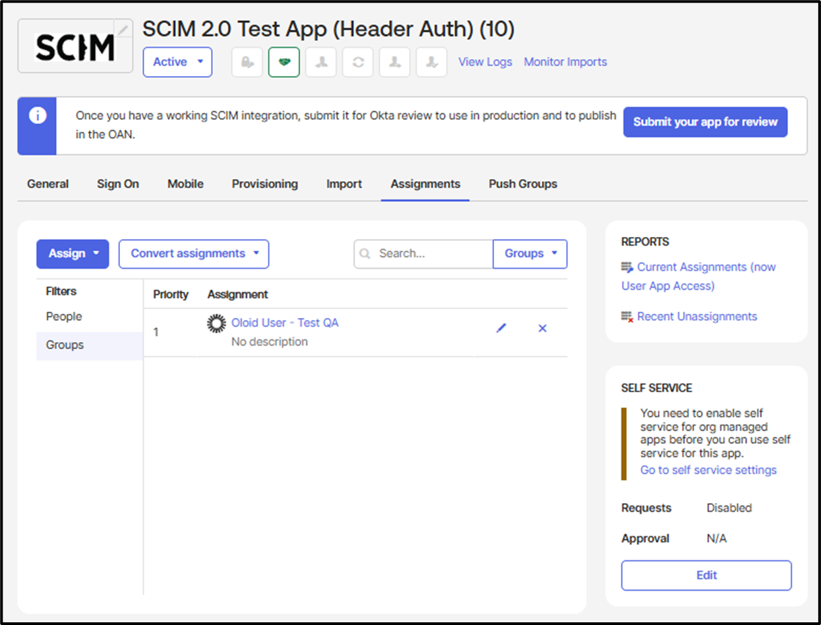Screen dimensions: 821x625
Task: Click the user with down-arrow icon beside the handshake
Action: (321, 62)
